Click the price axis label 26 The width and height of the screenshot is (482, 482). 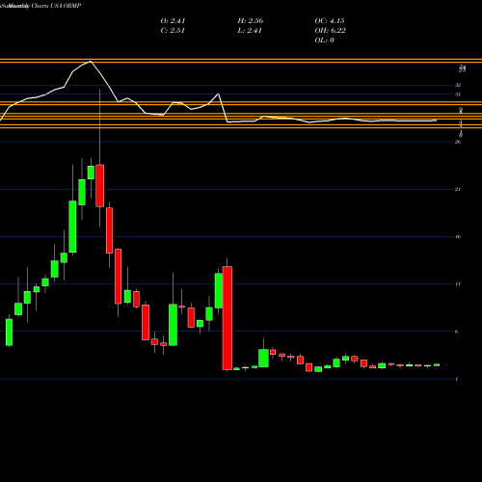click(x=458, y=142)
